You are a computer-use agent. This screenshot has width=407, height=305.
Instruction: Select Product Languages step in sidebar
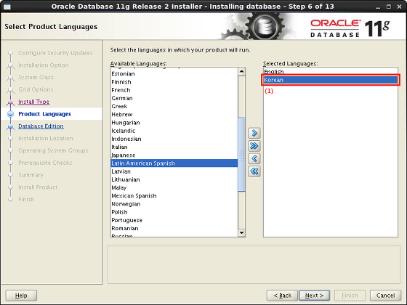(44, 114)
